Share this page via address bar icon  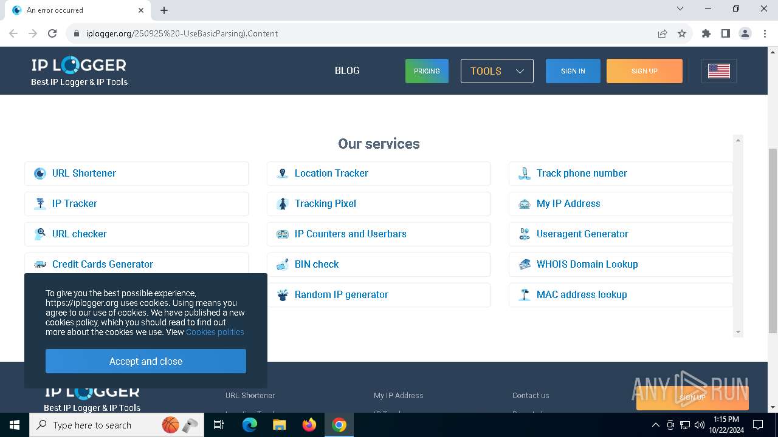tap(663, 33)
